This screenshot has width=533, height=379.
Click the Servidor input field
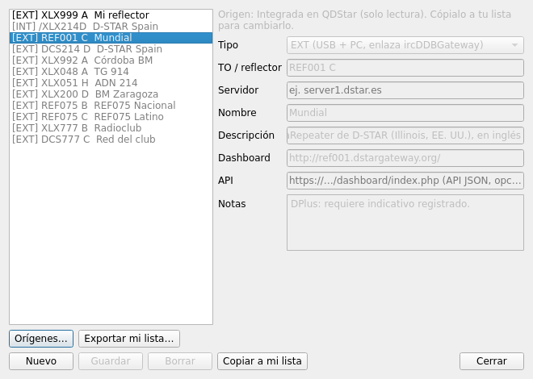pos(405,90)
